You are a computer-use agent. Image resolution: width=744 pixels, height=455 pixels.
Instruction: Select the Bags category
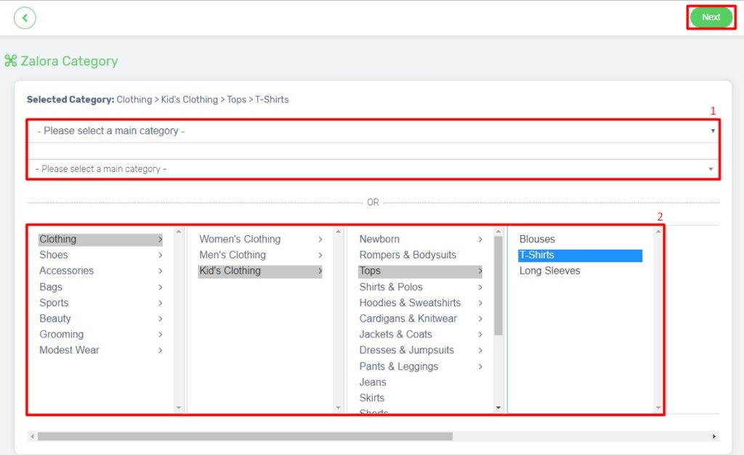click(100, 287)
